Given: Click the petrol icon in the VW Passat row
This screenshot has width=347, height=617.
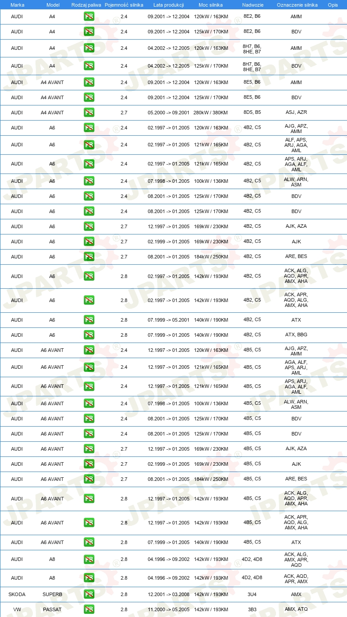Looking at the screenshot, I should click(x=89, y=609).
